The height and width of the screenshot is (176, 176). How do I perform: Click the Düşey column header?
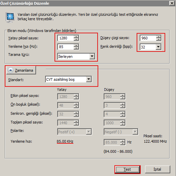point(109,90)
